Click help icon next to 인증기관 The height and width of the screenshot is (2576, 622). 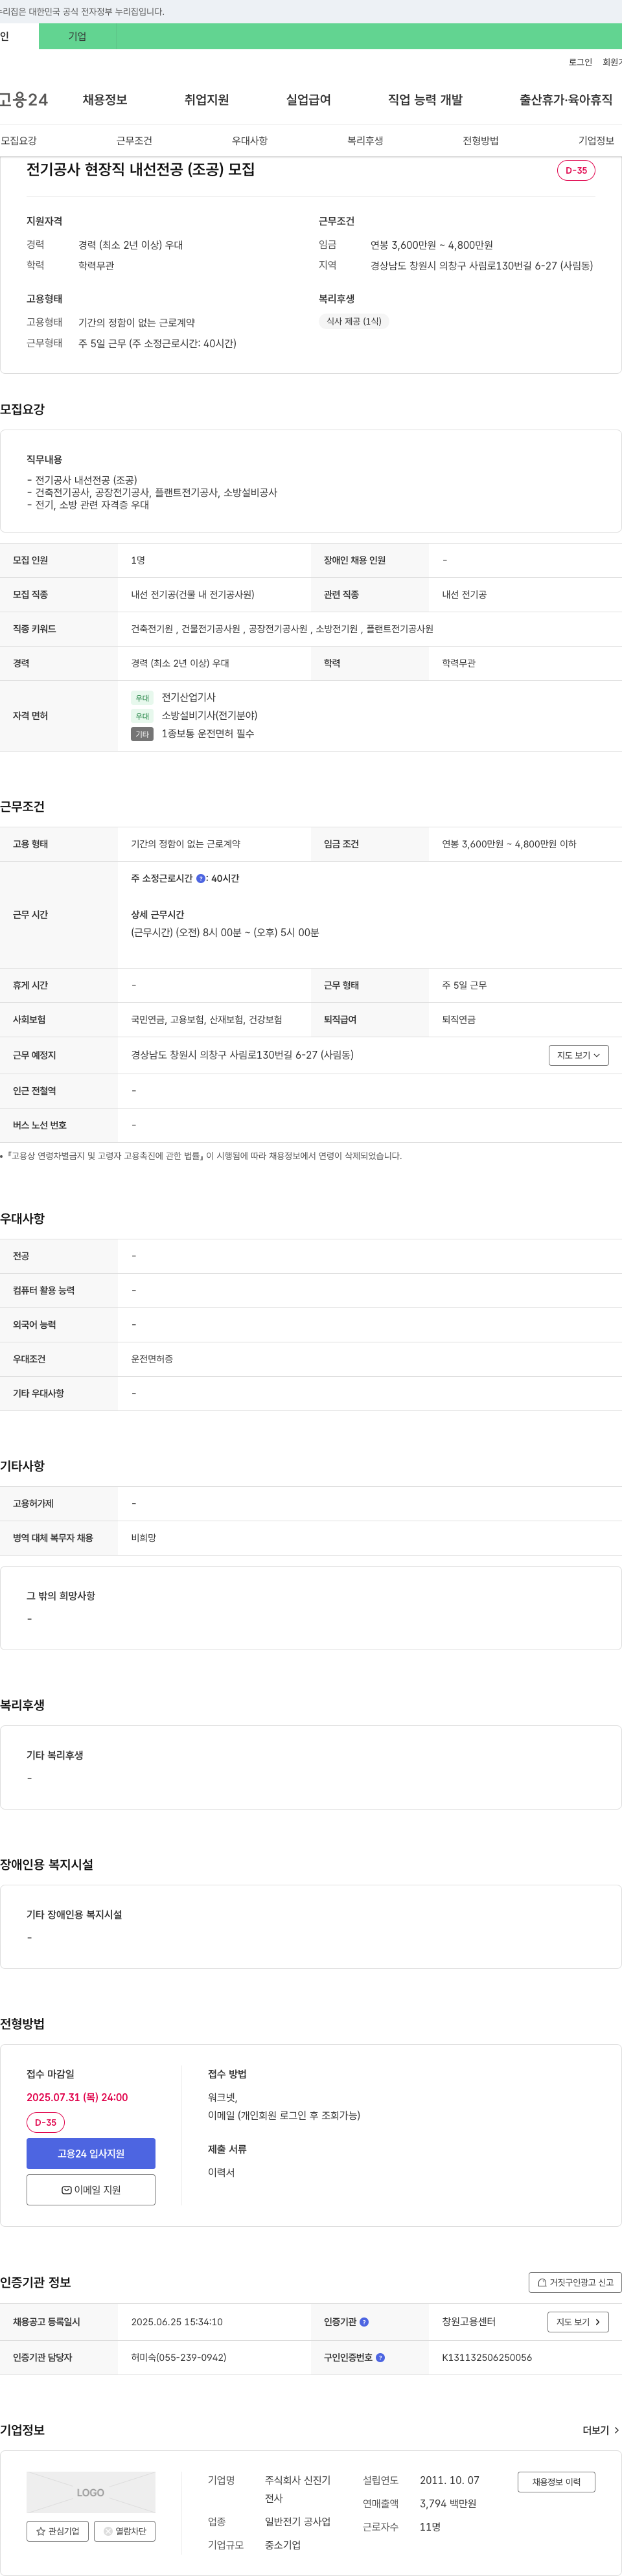point(364,2322)
